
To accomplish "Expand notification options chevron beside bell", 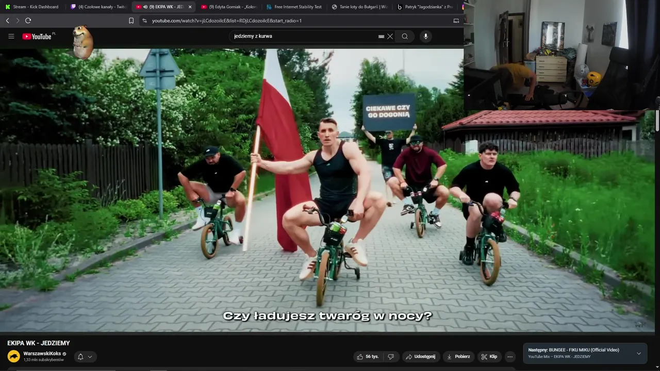I will point(90,357).
